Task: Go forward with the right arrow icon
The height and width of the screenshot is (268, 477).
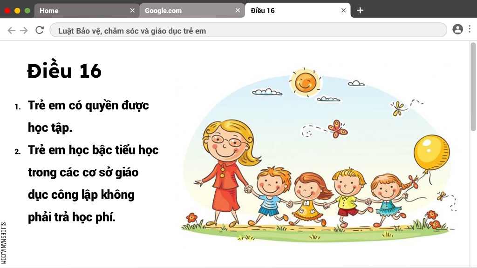Action: coord(24,30)
